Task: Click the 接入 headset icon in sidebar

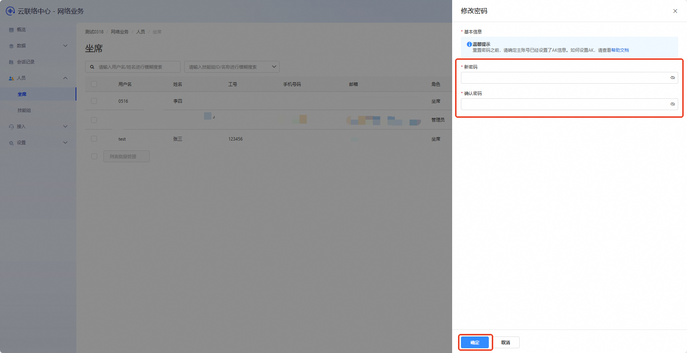Action: coord(11,127)
